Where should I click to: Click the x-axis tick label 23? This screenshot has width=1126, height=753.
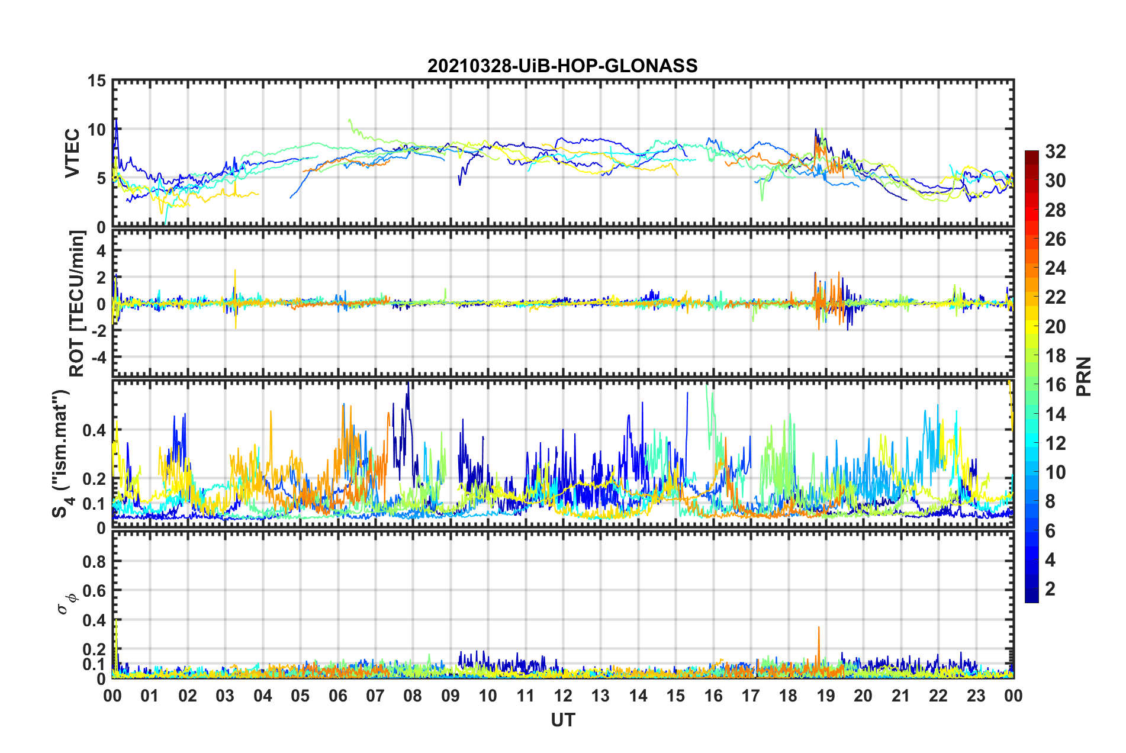(x=976, y=696)
